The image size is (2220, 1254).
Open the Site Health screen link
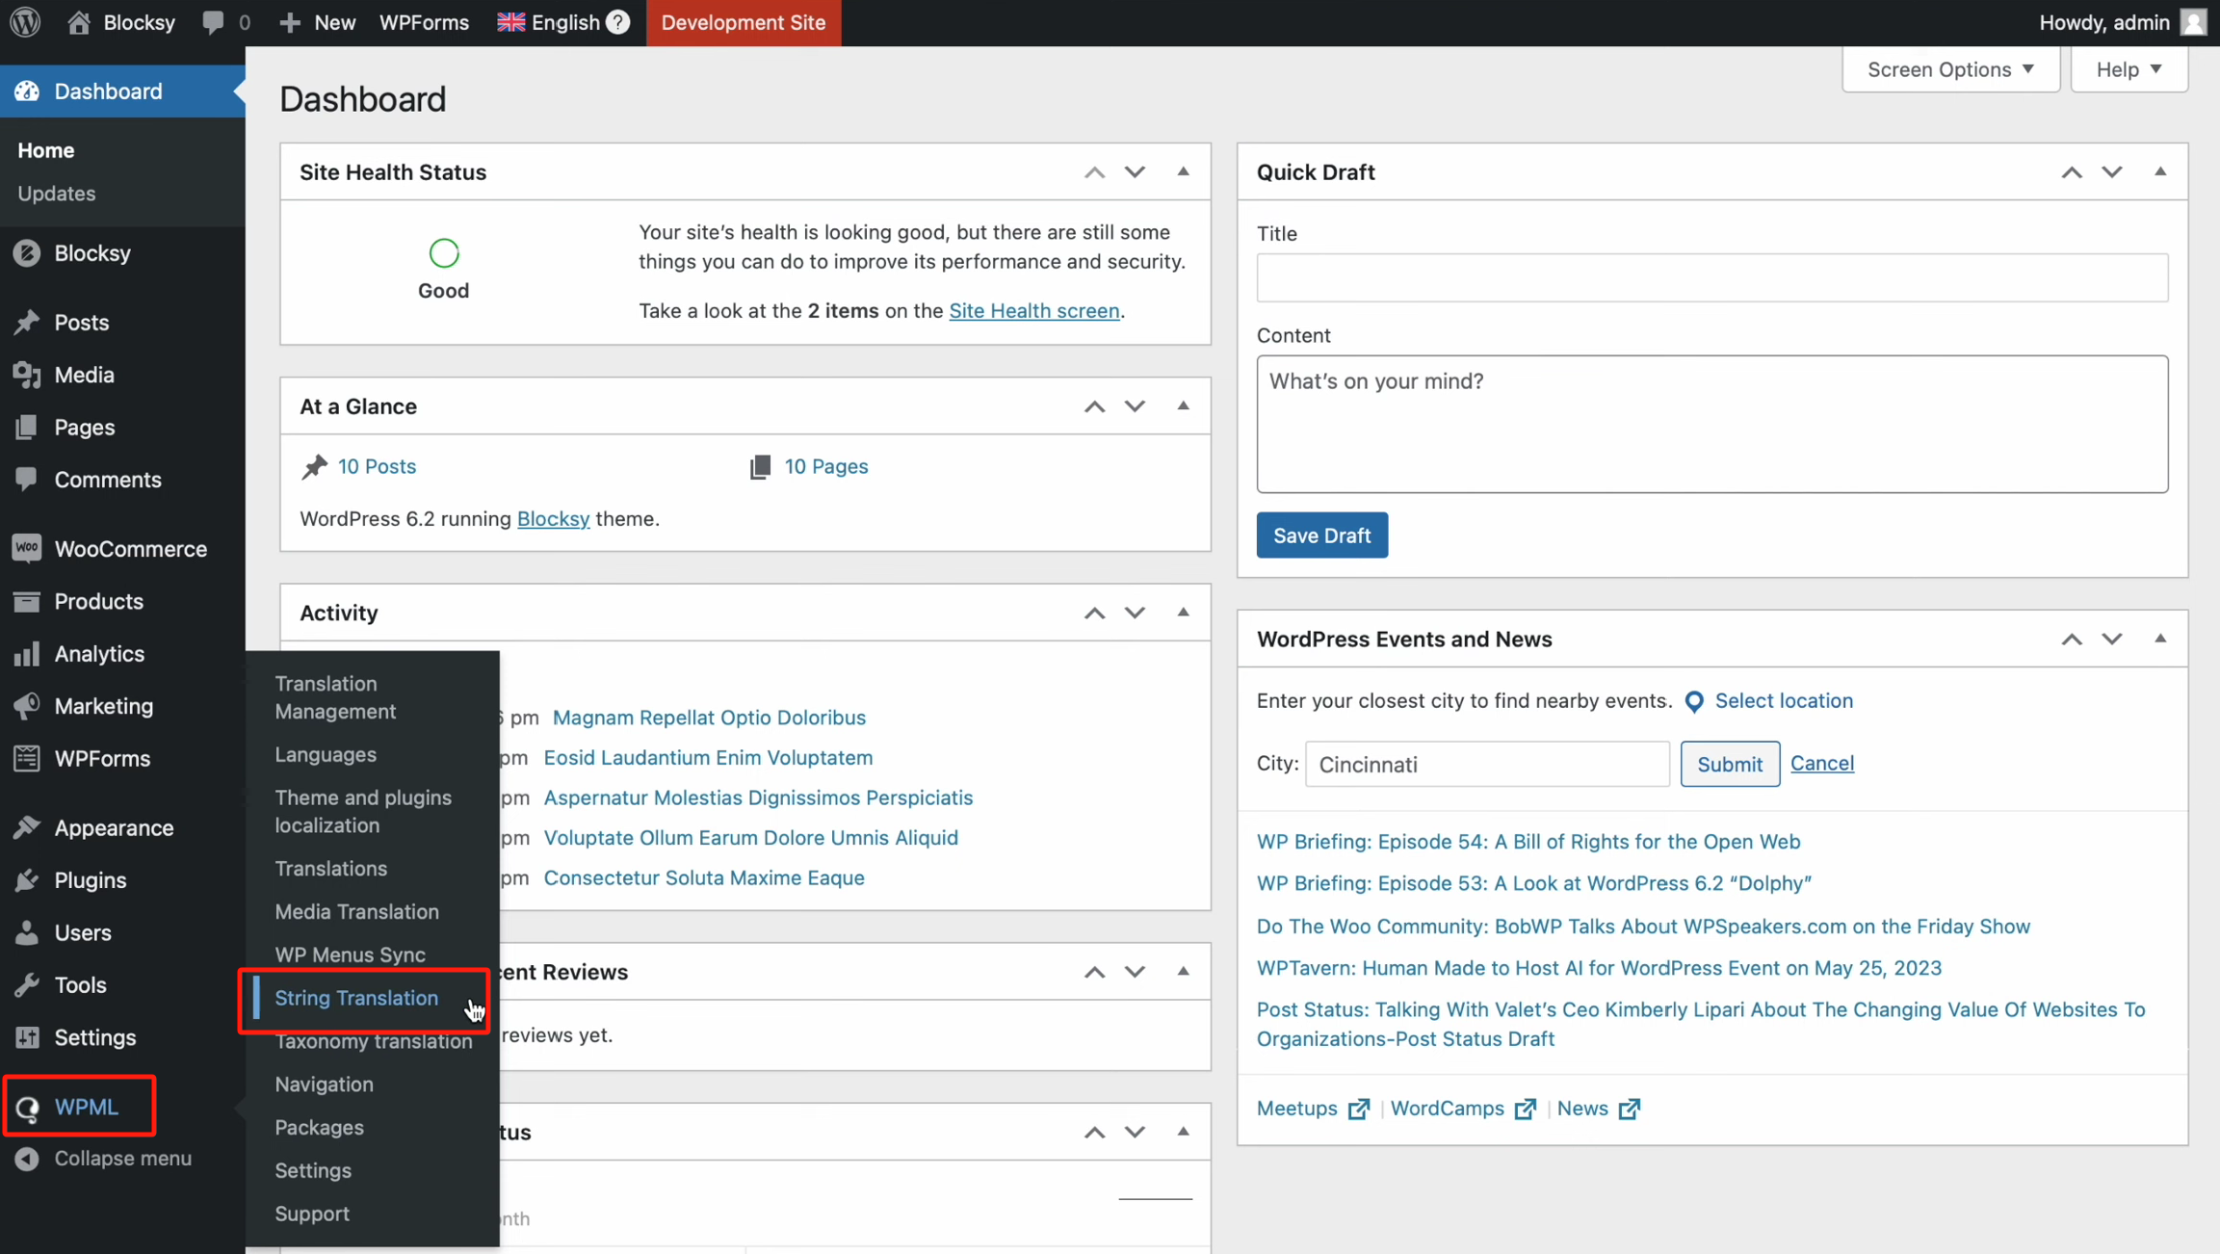click(x=1033, y=310)
